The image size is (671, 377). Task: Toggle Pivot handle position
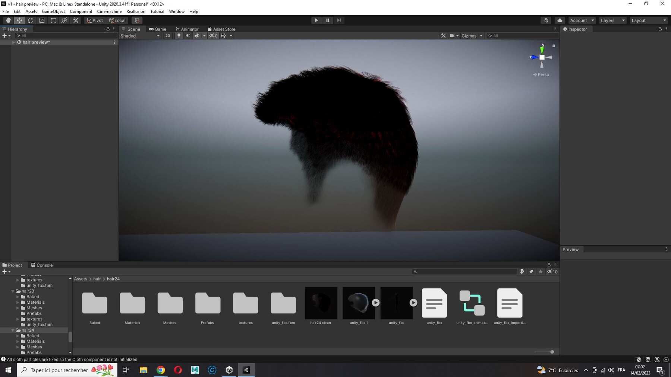pyautogui.click(x=95, y=20)
